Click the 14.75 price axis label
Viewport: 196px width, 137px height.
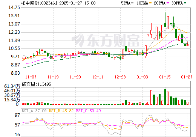[14, 8]
